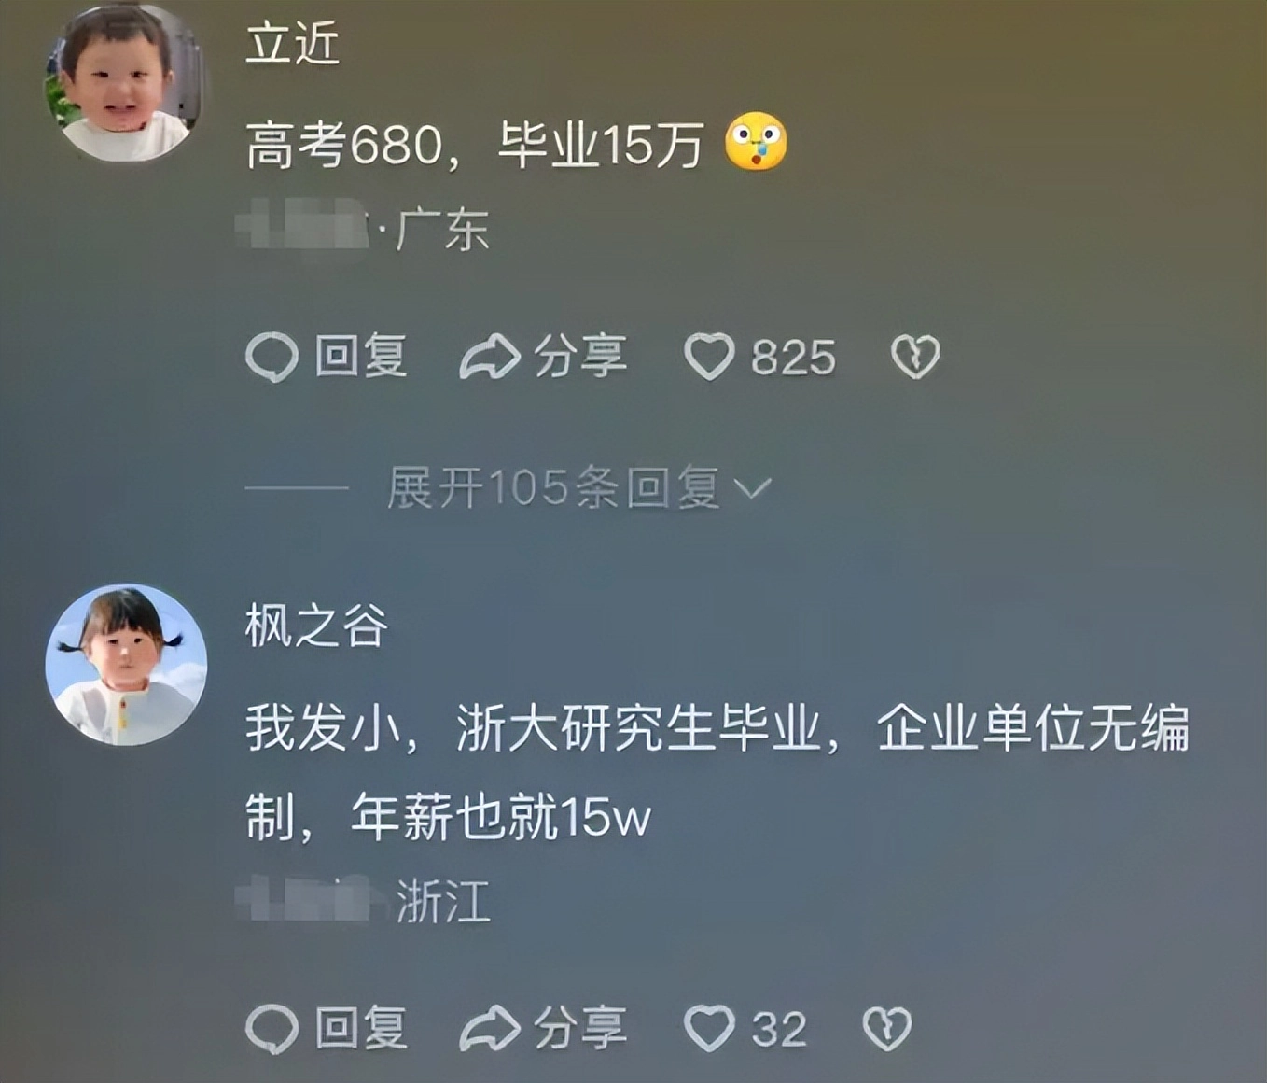The width and height of the screenshot is (1267, 1083).
Task: Open the username 枫之谷
Action: click(x=316, y=625)
